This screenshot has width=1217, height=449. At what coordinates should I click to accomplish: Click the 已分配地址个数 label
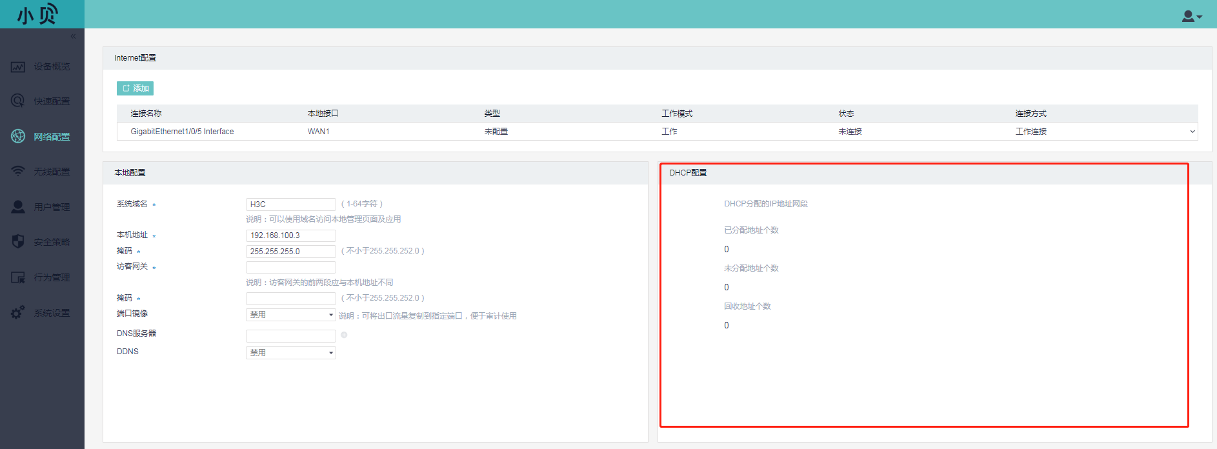(x=751, y=230)
